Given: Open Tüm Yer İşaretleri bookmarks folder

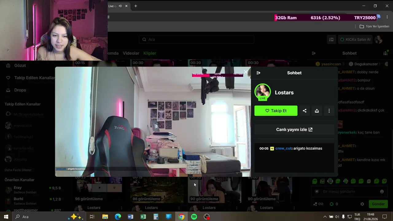Looking at the screenshot, I should pyautogui.click(x=374, y=26).
